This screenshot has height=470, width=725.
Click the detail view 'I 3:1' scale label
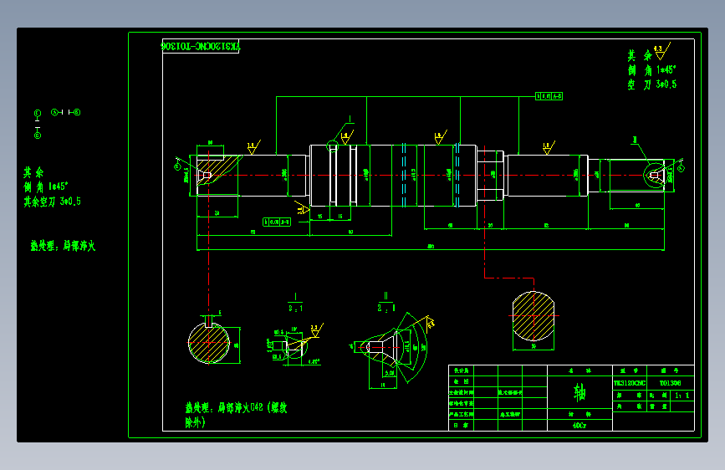click(295, 303)
